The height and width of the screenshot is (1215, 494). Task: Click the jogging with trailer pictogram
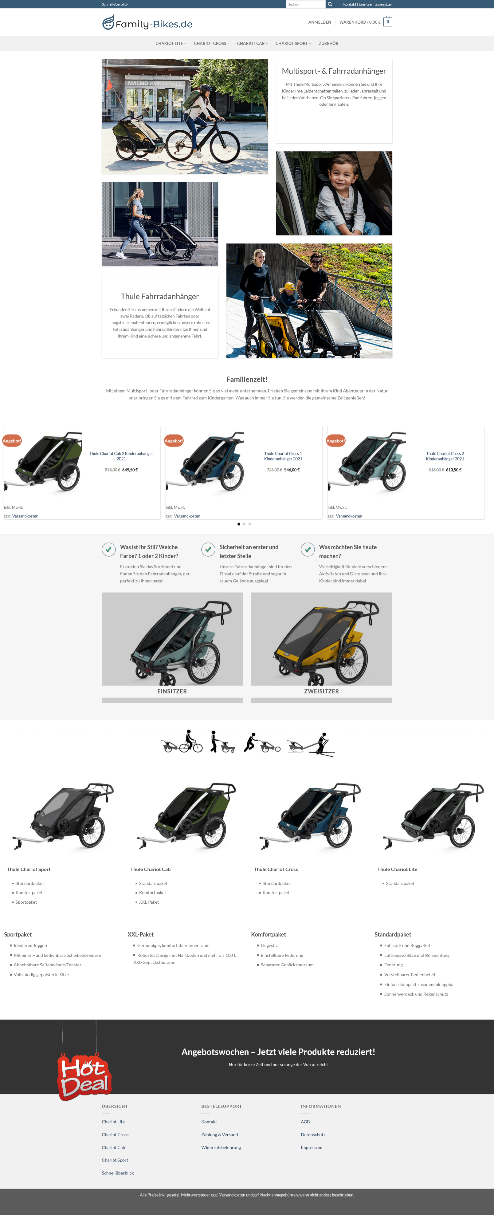point(262,742)
